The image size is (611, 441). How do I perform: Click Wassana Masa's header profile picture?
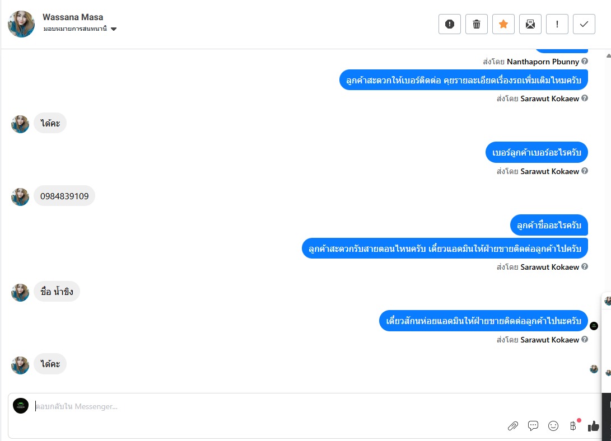21,24
